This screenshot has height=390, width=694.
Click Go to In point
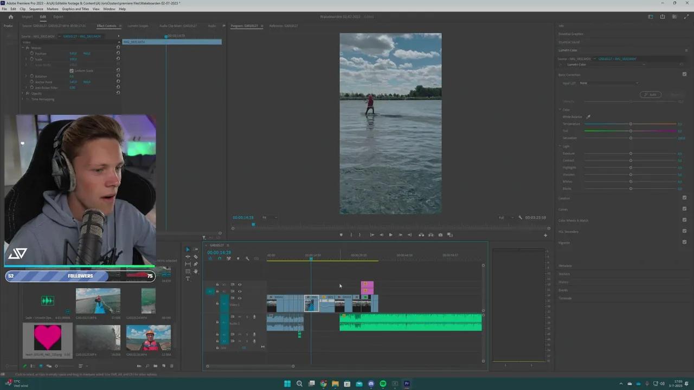372,235
